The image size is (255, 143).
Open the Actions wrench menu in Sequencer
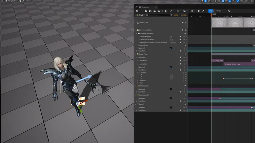171,11
